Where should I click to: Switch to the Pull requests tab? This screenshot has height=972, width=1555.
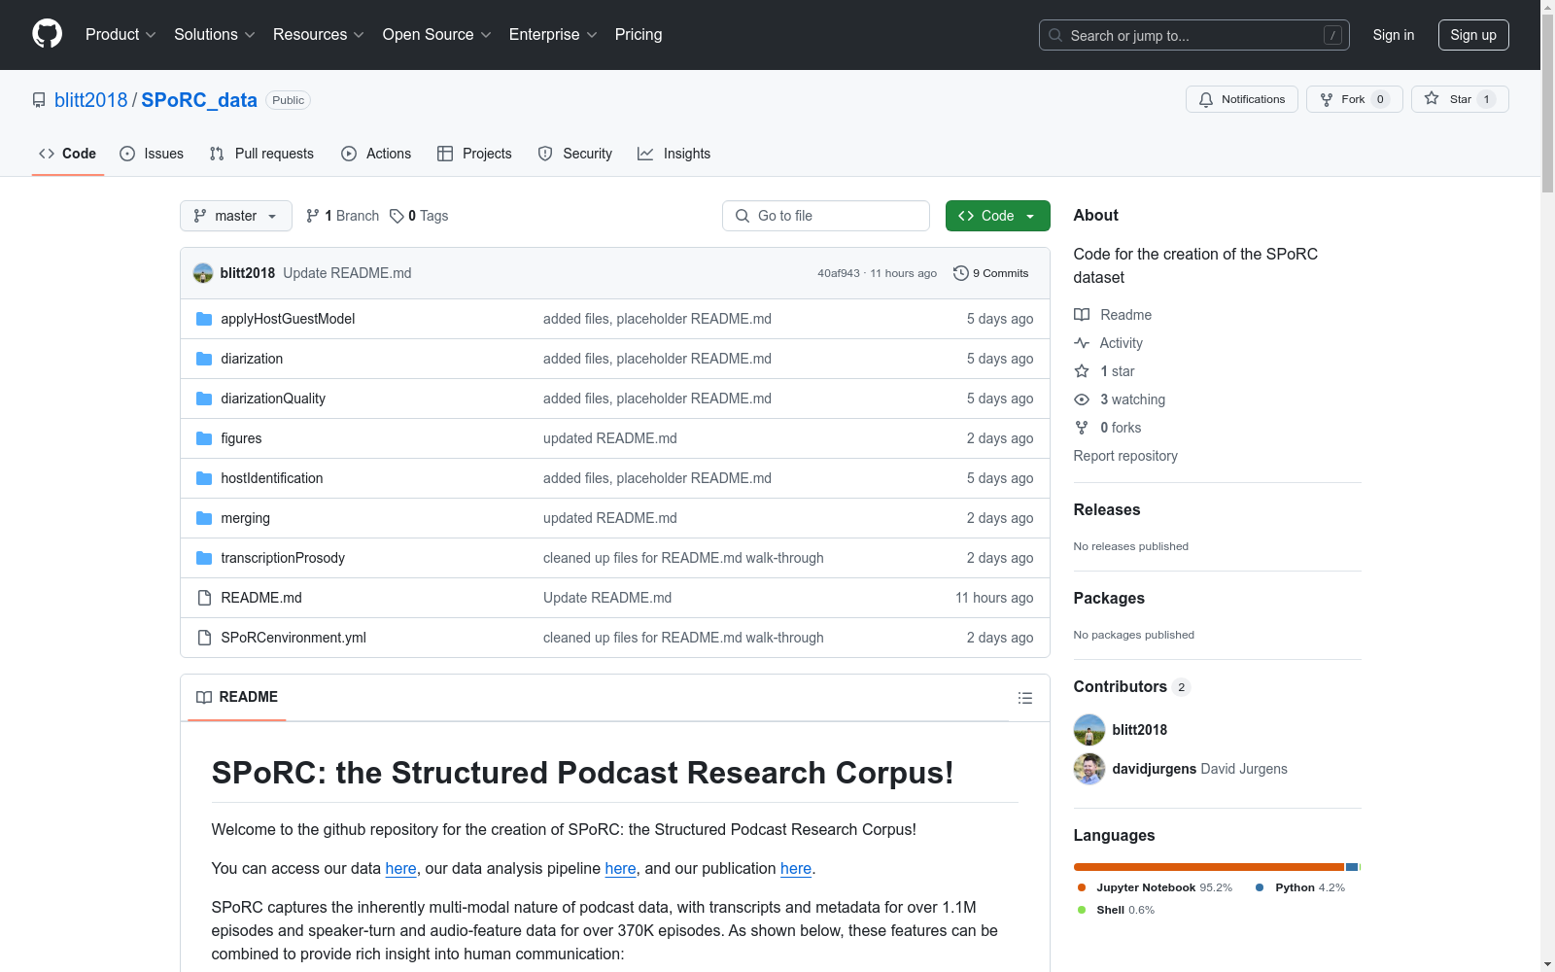coord(261,154)
